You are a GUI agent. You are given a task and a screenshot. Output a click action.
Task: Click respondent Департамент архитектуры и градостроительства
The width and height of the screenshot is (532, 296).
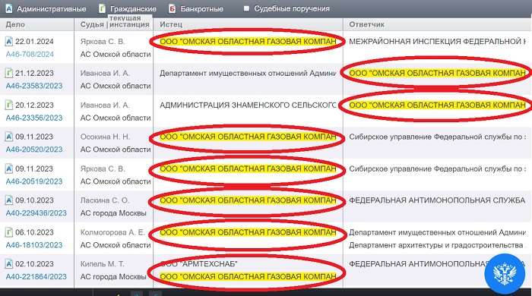[437, 245]
